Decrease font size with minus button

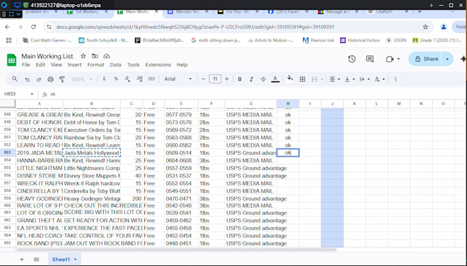203,79
